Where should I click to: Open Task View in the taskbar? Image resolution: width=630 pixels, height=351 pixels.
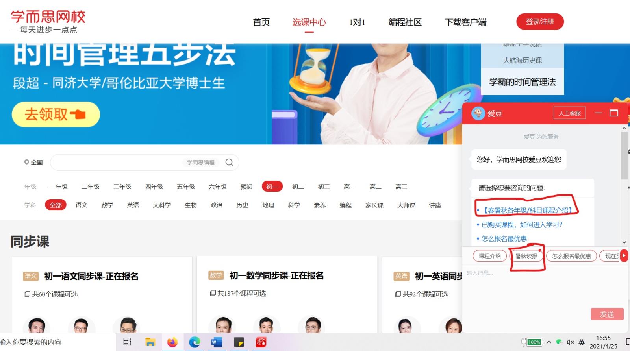(x=127, y=342)
